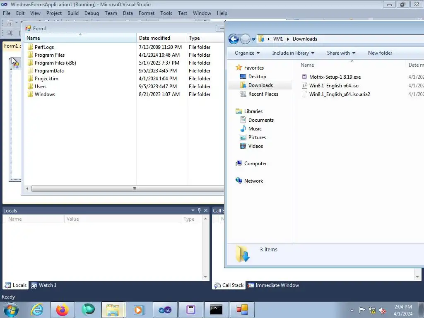Open the Team menu
424x318 pixels.
point(111,13)
